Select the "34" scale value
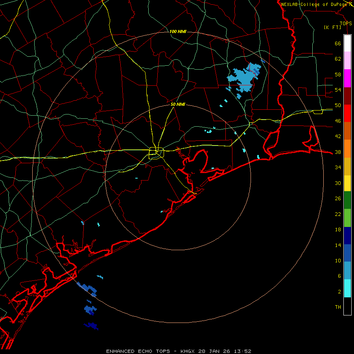This screenshot has height=354, width=354. coord(338,168)
